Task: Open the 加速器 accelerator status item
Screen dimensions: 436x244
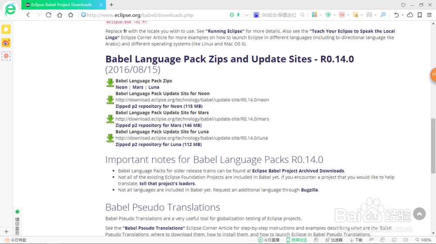Action: (x=334, y=240)
